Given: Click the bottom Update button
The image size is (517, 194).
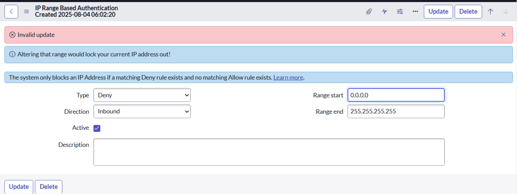Looking at the screenshot, I should (x=19, y=187).
